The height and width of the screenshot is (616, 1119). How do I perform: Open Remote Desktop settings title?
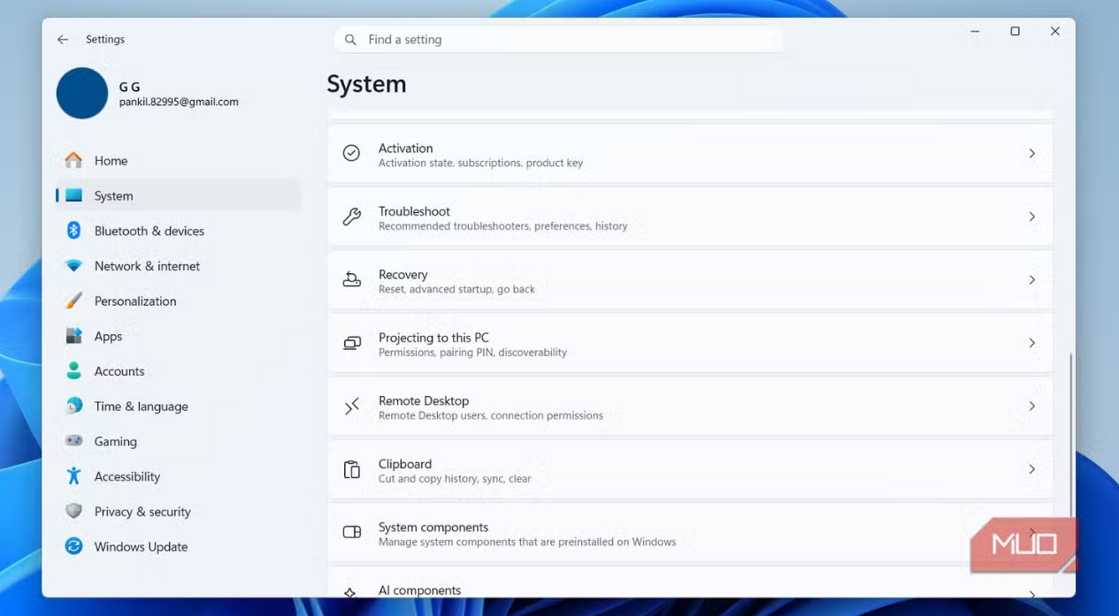(x=424, y=400)
